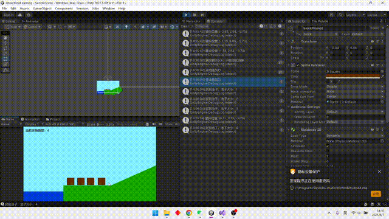Toggle the warning message count filter in Console
Image resolution: width=389 pixels, height=219 pixels.
pyautogui.click(x=272, y=26)
